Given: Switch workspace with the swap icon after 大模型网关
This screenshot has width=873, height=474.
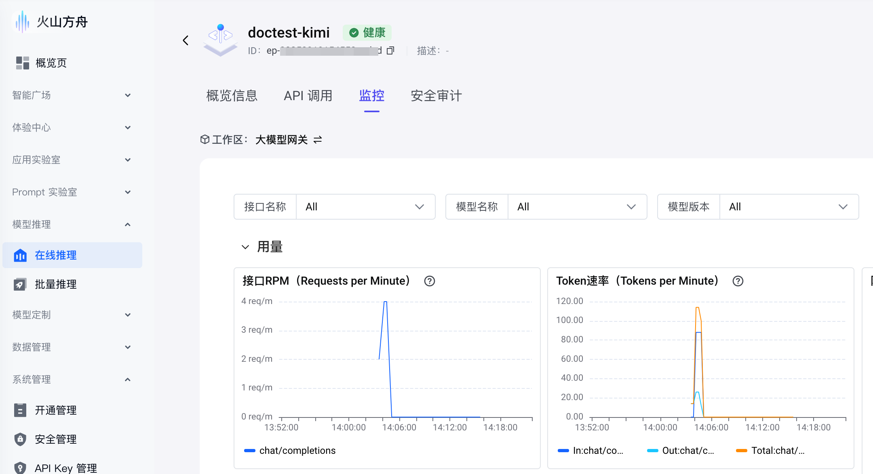Looking at the screenshot, I should 318,140.
